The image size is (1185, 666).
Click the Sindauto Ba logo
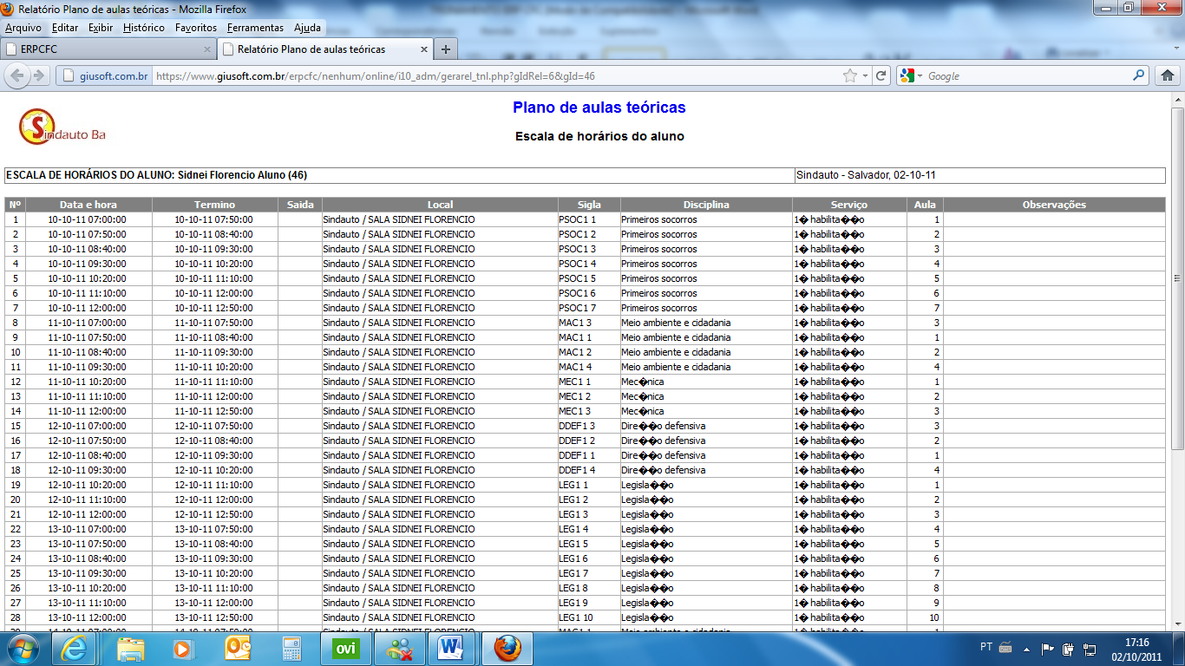62,127
